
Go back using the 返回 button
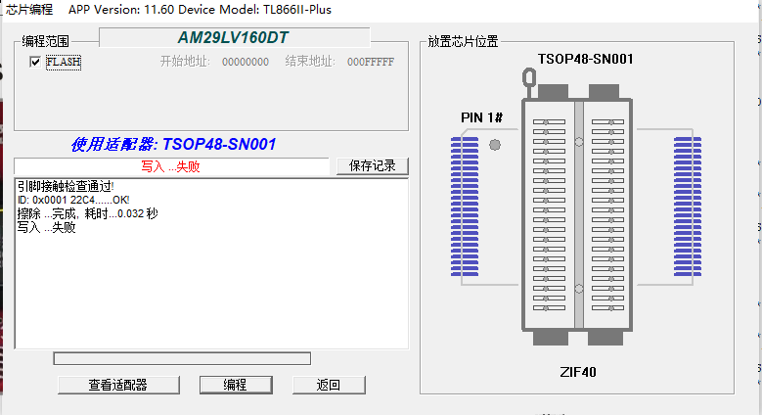(328, 385)
